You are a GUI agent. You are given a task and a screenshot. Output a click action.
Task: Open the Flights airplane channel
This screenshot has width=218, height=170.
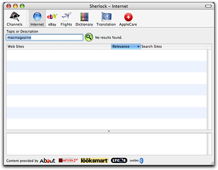coord(66,19)
